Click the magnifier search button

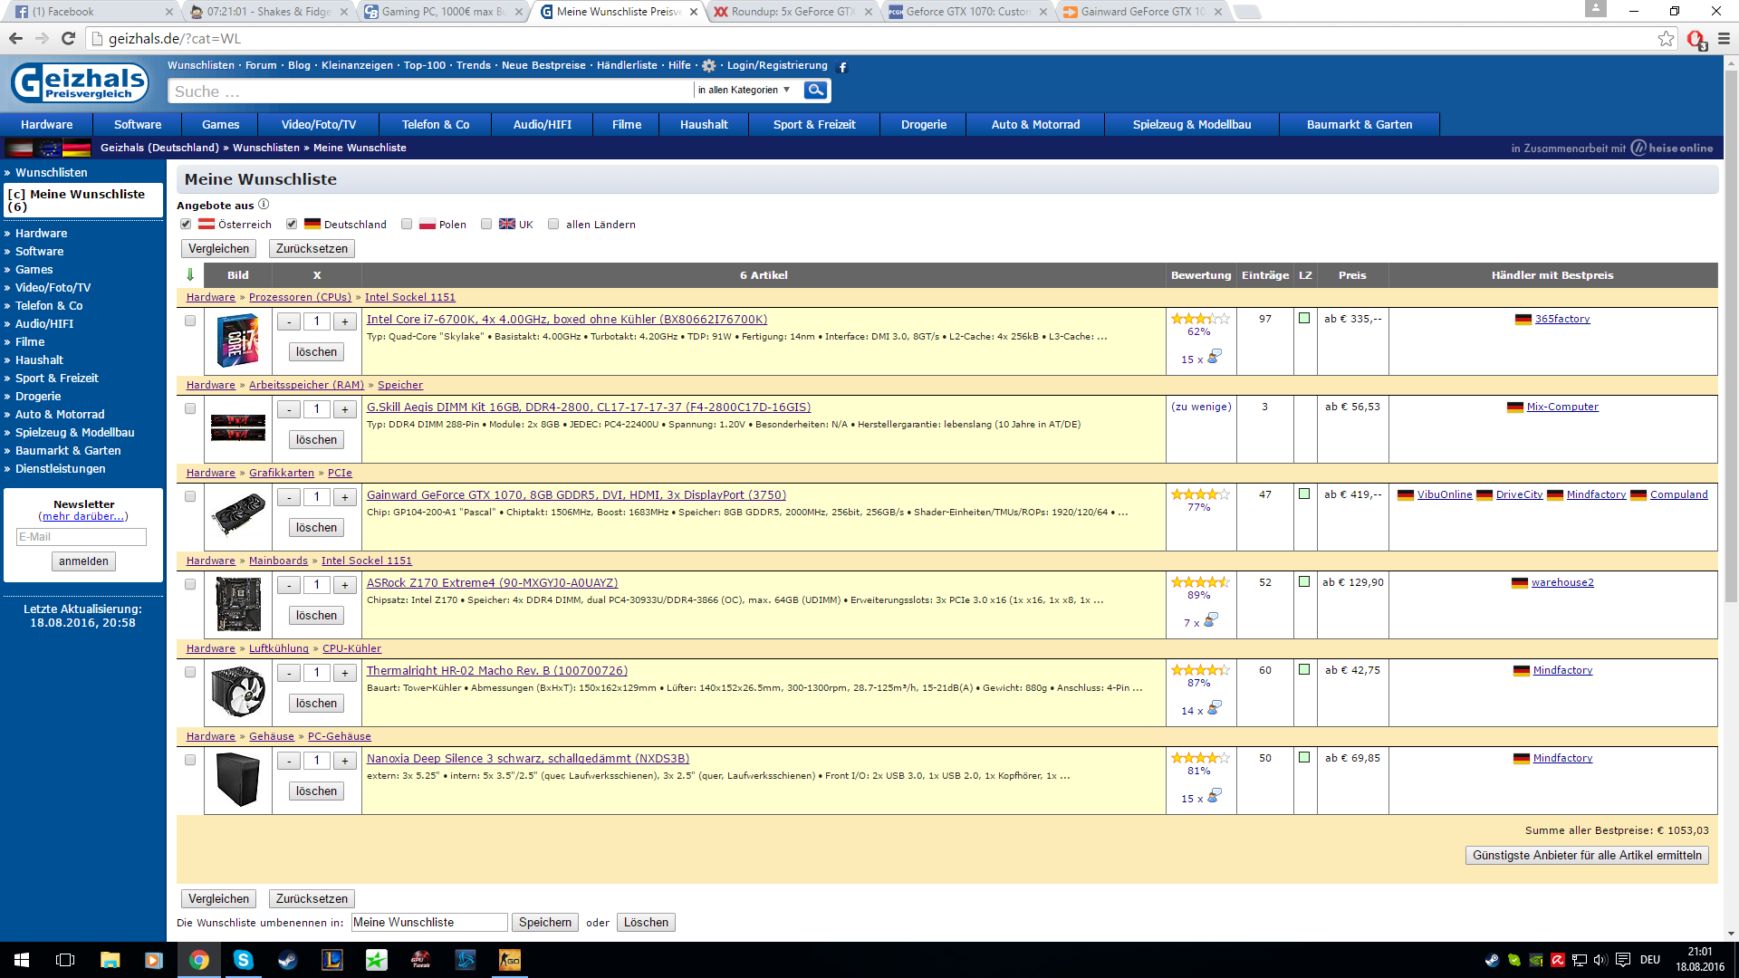click(815, 90)
